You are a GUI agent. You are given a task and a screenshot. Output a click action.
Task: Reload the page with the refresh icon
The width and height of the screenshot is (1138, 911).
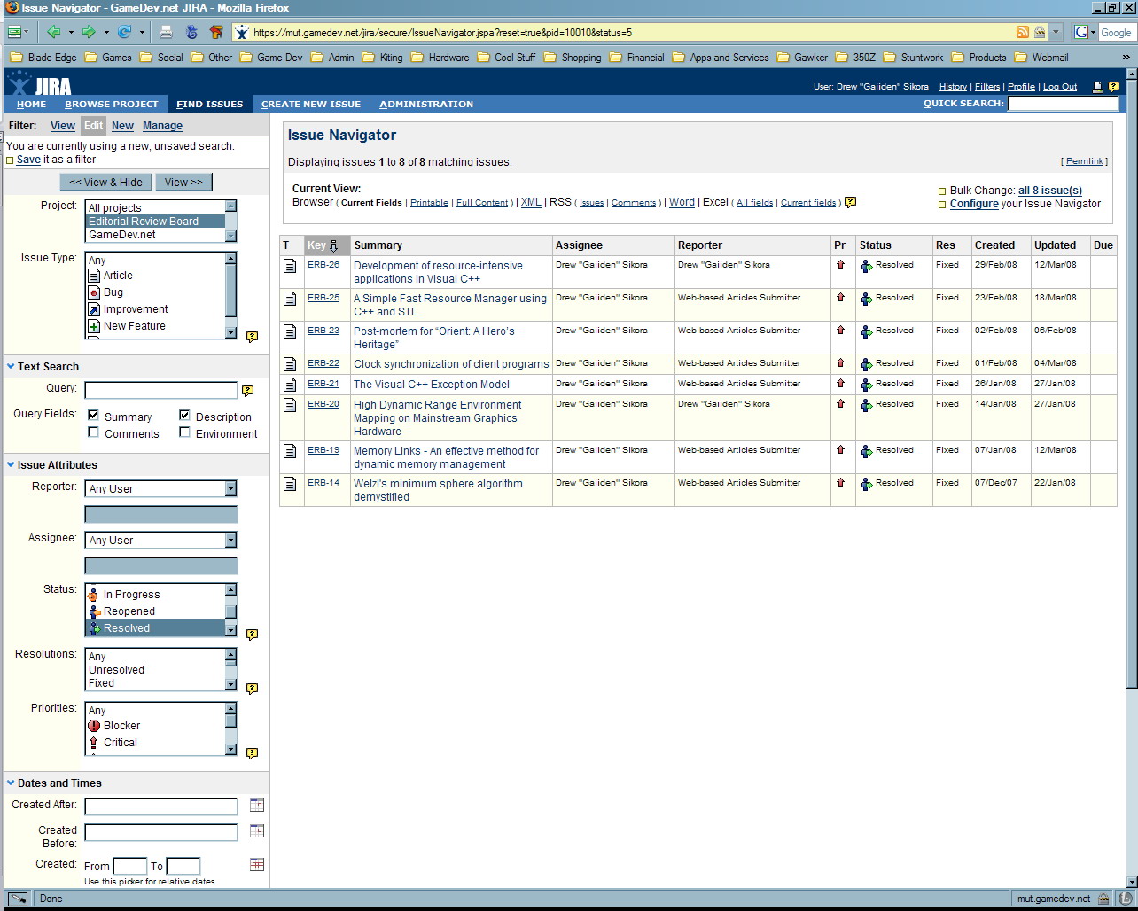pos(125,32)
